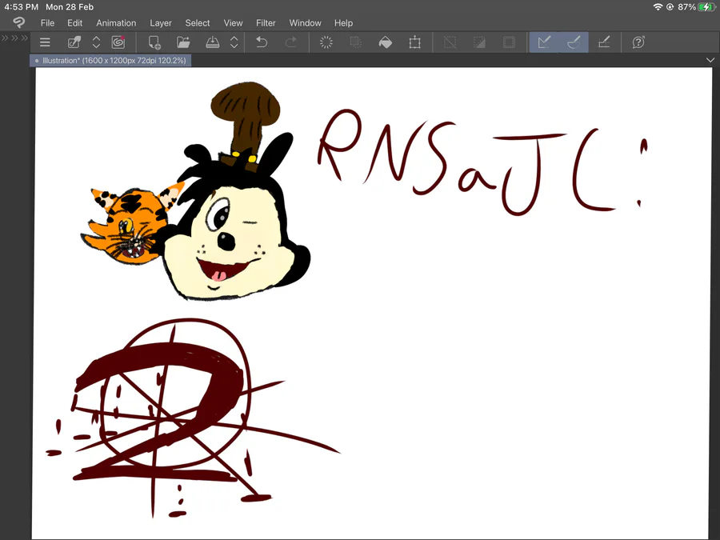This screenshot has width=720, height=540.
Task: Click the Fill bucket icon
Action: point(386,42)
